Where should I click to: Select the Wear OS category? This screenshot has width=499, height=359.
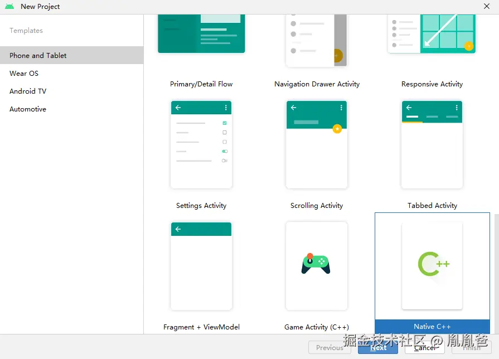tap(71, 73)
